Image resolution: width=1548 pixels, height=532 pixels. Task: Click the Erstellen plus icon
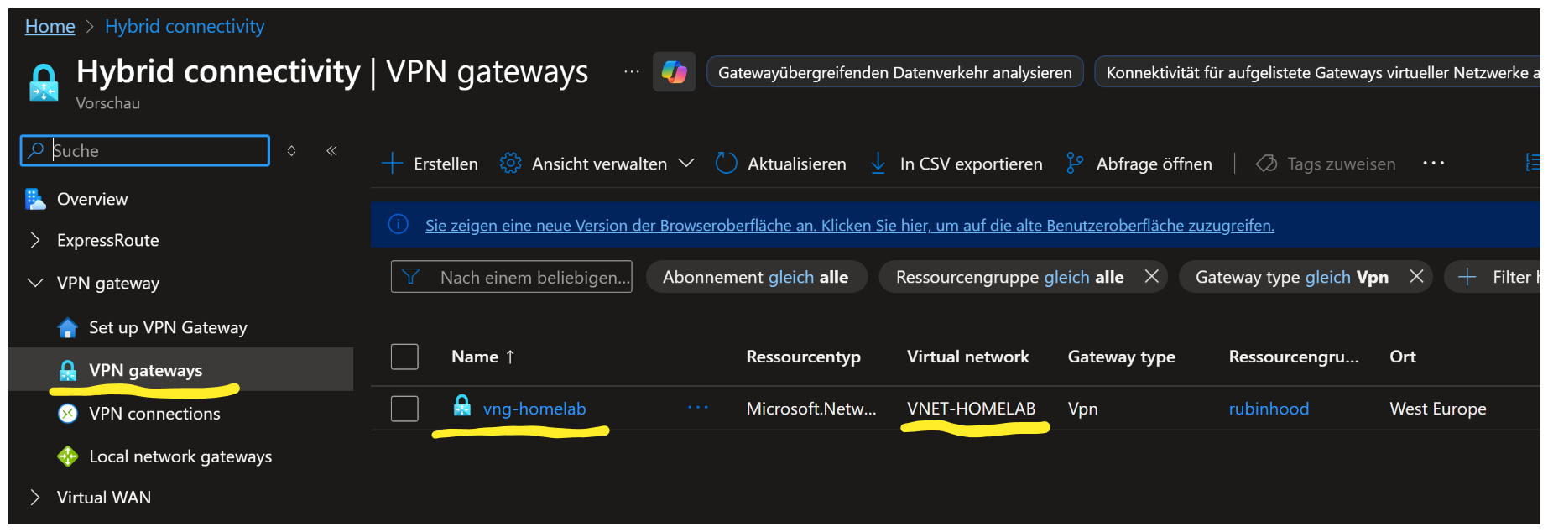coord(392,164)
